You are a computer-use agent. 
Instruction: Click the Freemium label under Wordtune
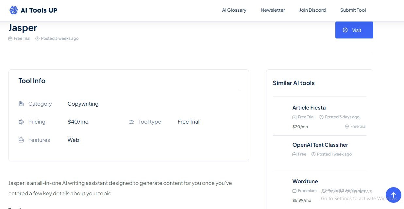[307, 191]
